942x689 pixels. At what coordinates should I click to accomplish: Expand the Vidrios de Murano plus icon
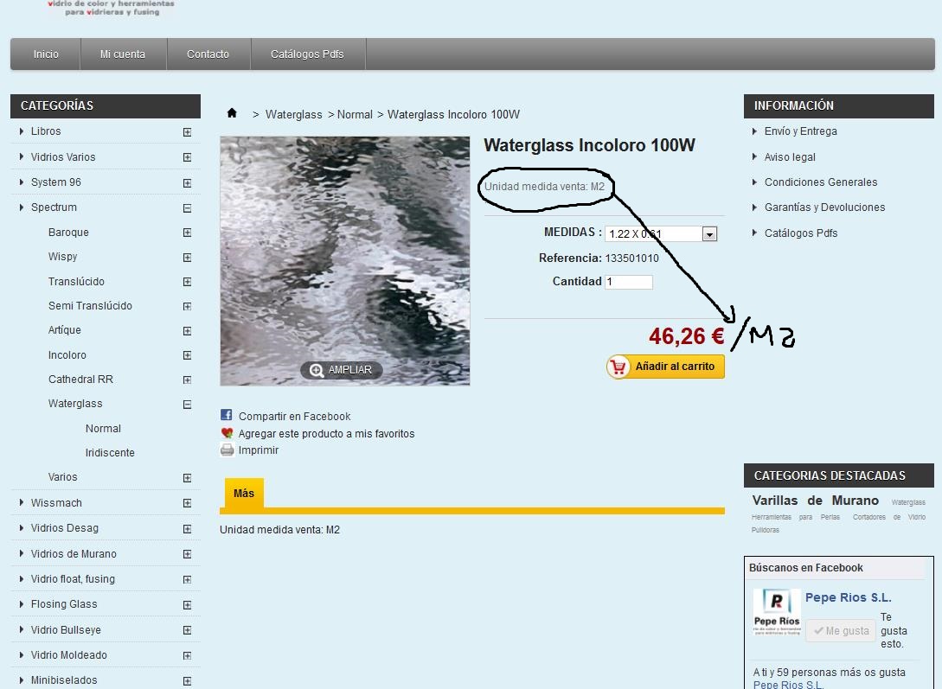tap(188, 554)
